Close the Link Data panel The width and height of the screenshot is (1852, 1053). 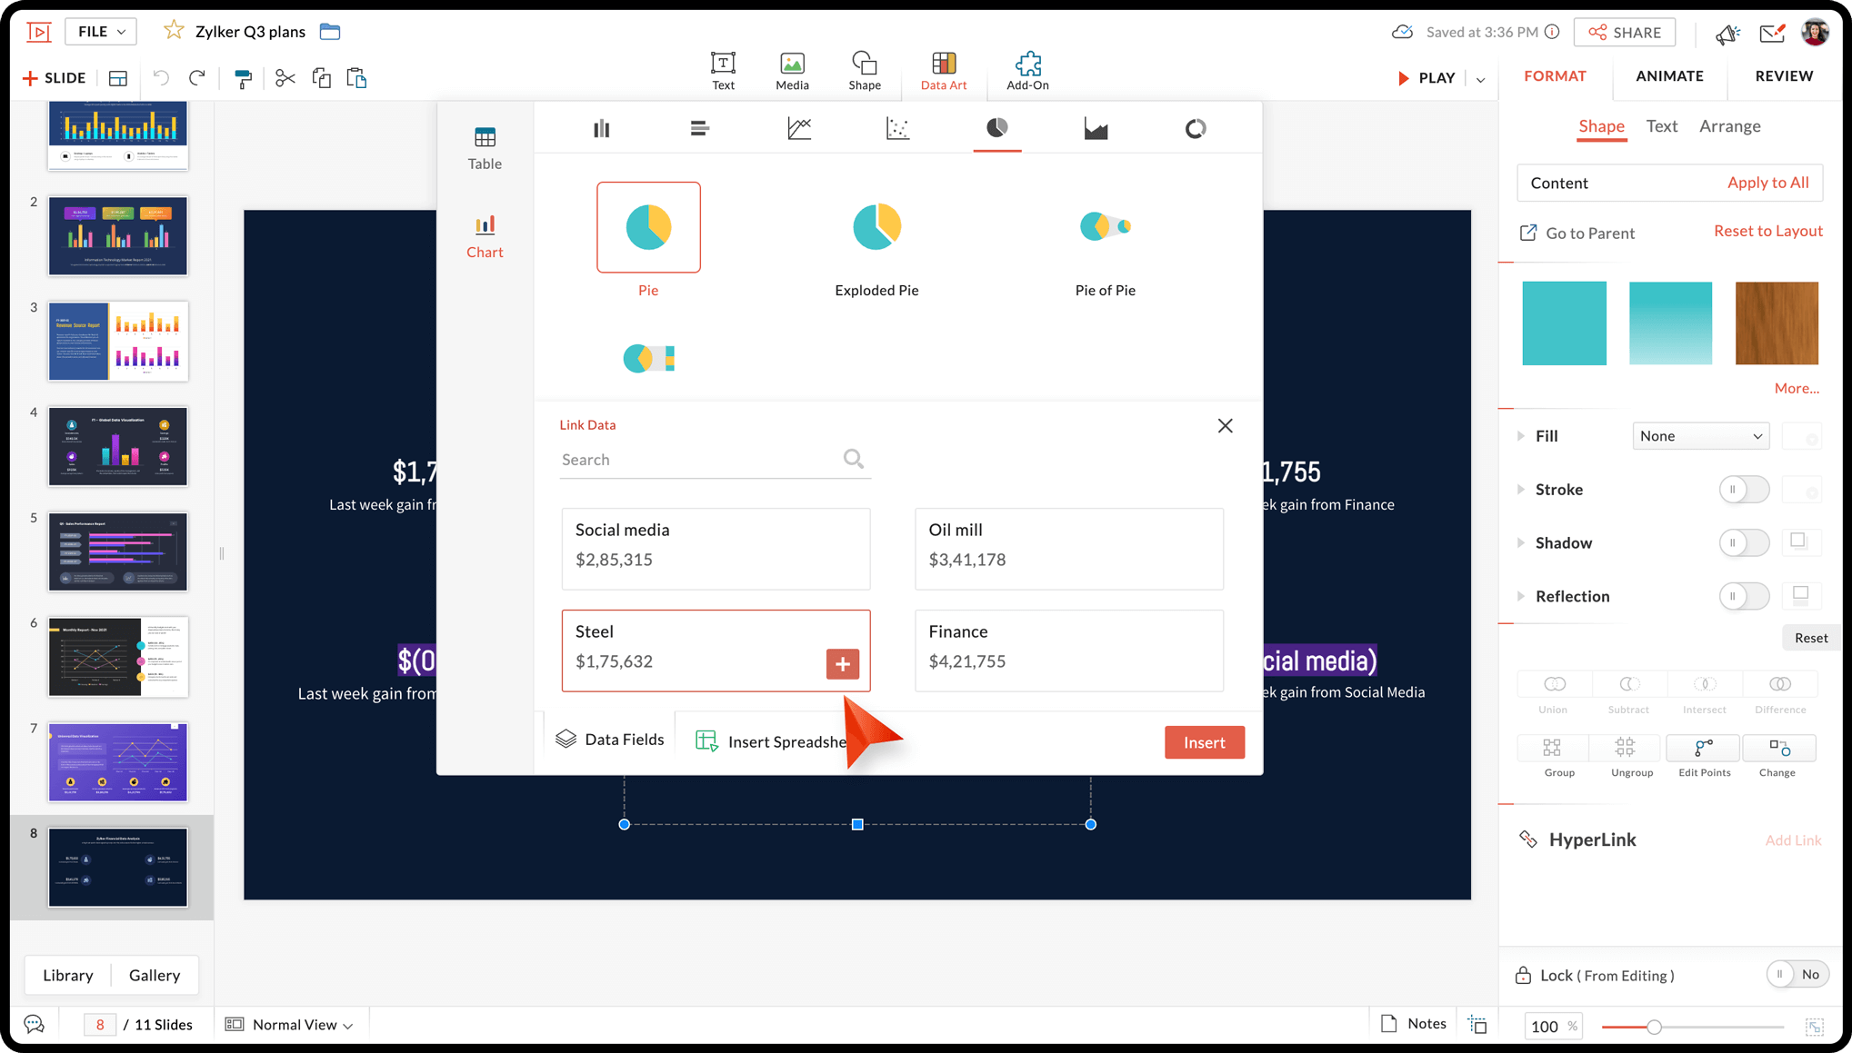pyautogui.click(x=1225, y=425)
